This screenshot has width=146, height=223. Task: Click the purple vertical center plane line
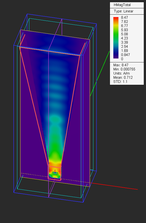click(x=49, y=108)
